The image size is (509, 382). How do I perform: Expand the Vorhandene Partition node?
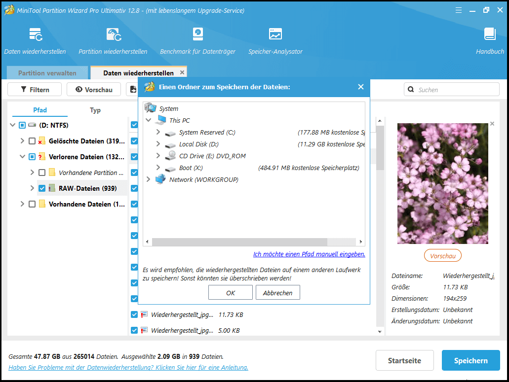tap(32, 172)
